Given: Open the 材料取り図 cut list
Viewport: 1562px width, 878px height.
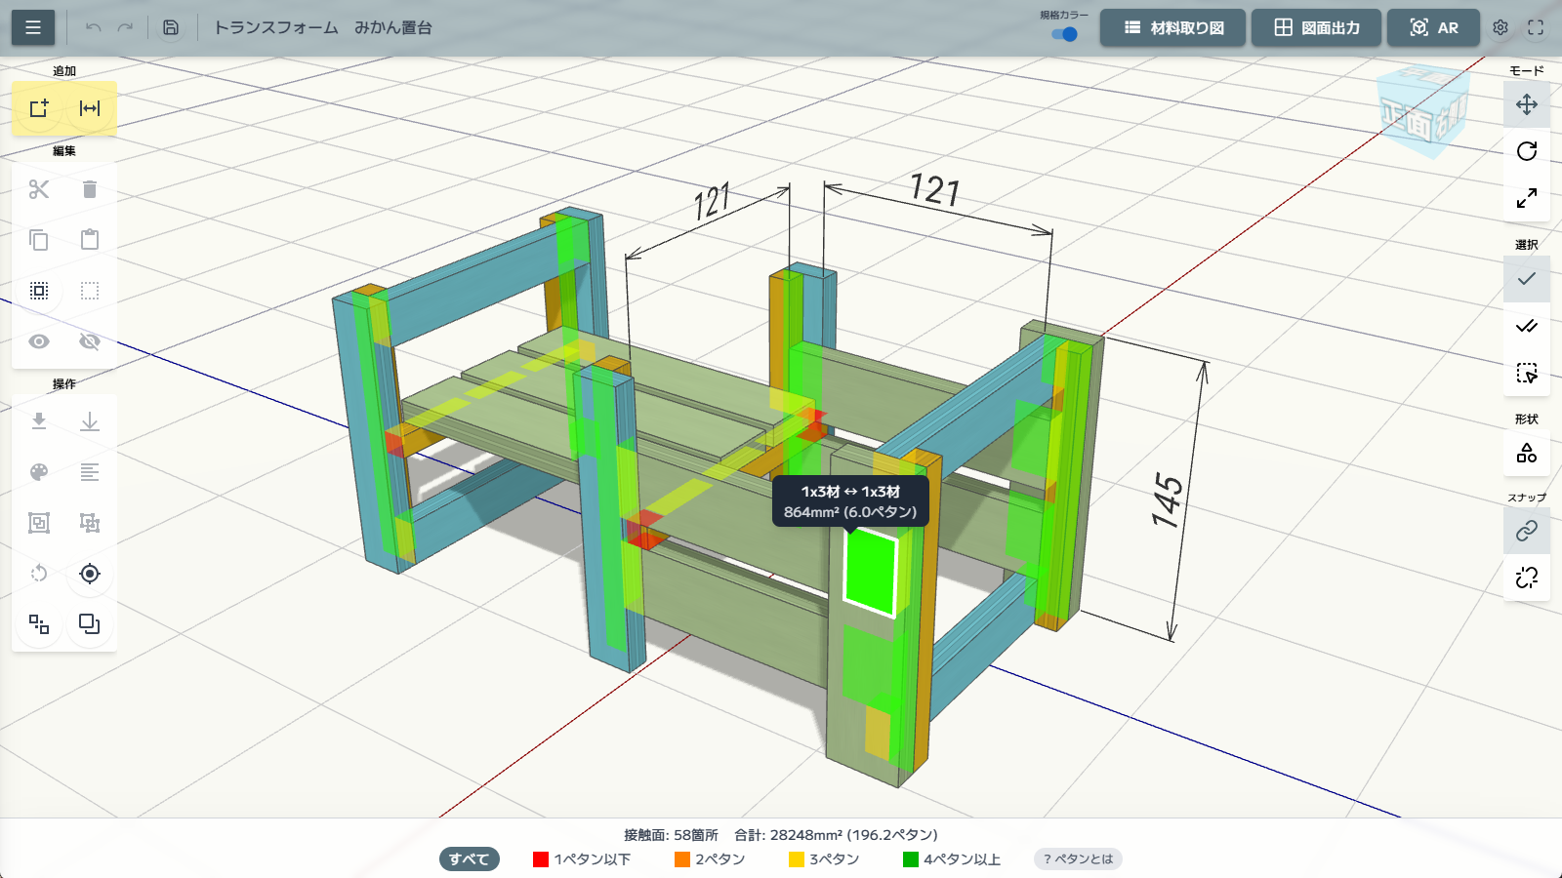Looking at the screenshot, I should click(x=1172, y=27).
